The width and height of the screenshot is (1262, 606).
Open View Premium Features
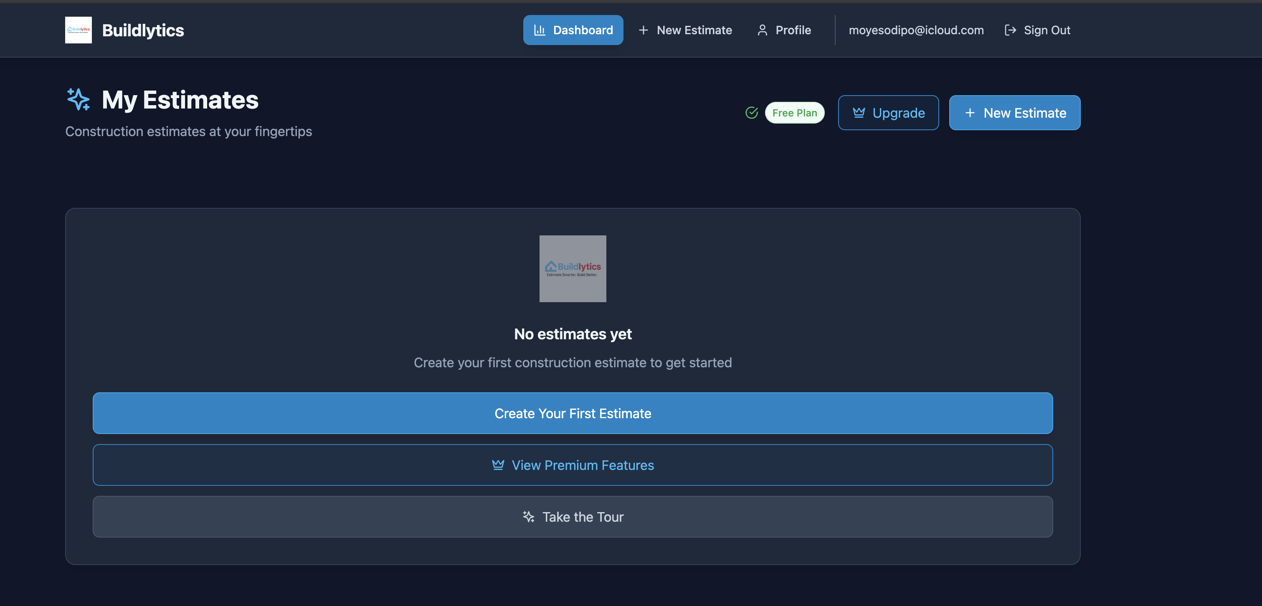[572, 465]
